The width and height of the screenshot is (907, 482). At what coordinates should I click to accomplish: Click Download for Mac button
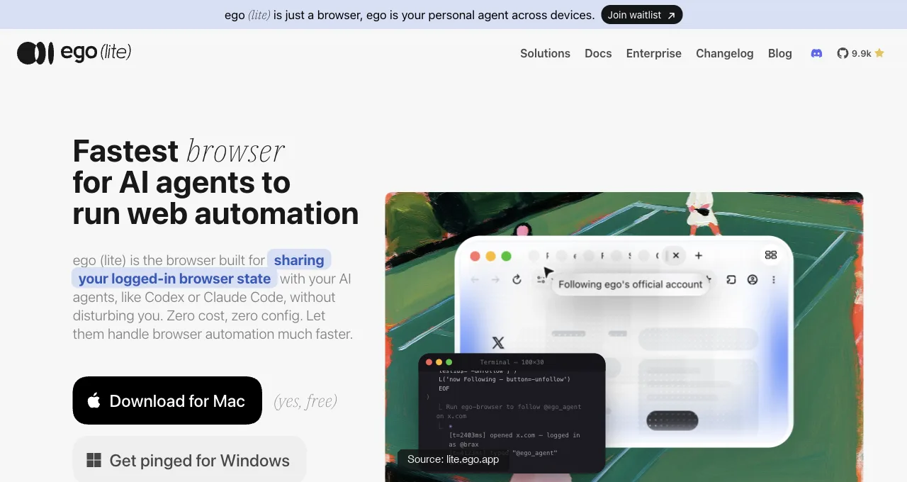pyautogui.click(x=167, y=400)
